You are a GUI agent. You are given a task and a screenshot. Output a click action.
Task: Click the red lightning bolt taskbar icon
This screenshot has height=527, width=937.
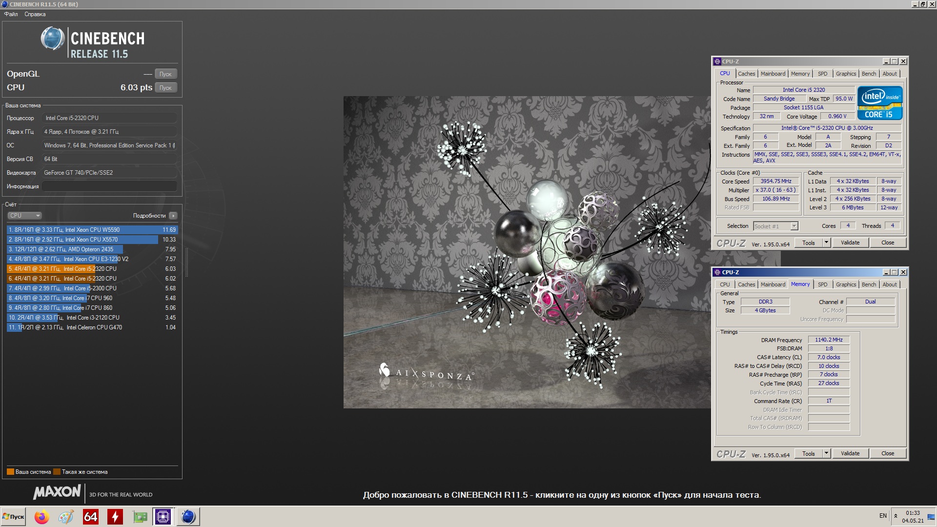point(115,517)
